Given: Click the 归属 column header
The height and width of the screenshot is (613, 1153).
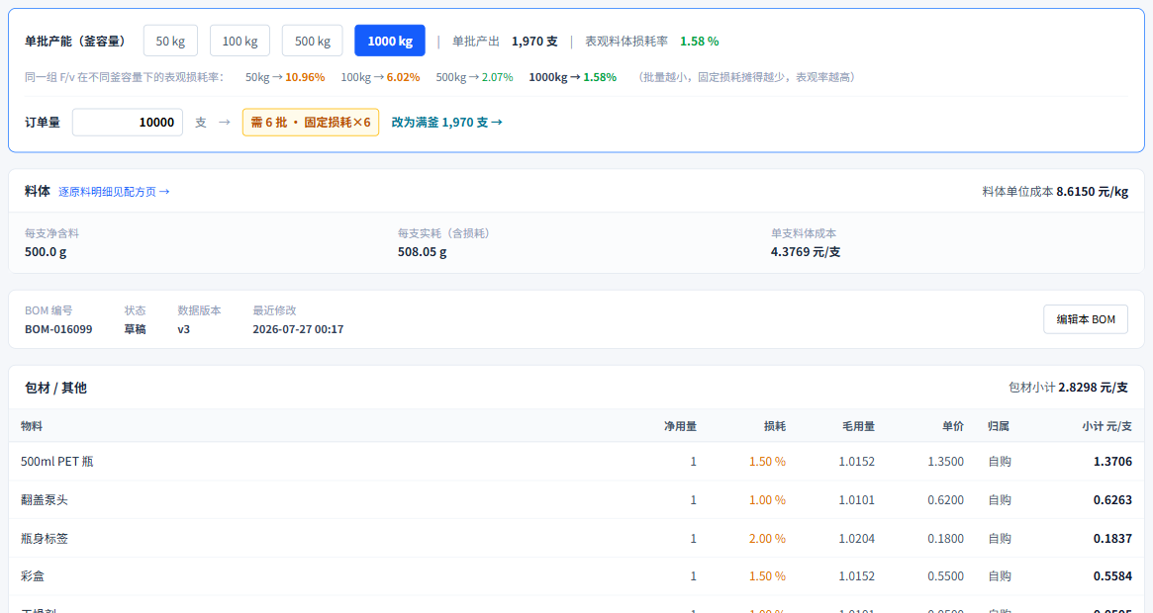Looking at the screenshot, I should pyautogui.click(x=999, y=426).
